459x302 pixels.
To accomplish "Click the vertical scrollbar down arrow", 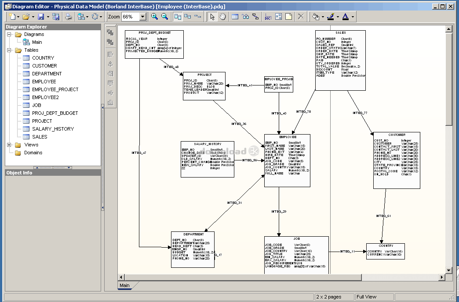I will click(x=449, y=270).
